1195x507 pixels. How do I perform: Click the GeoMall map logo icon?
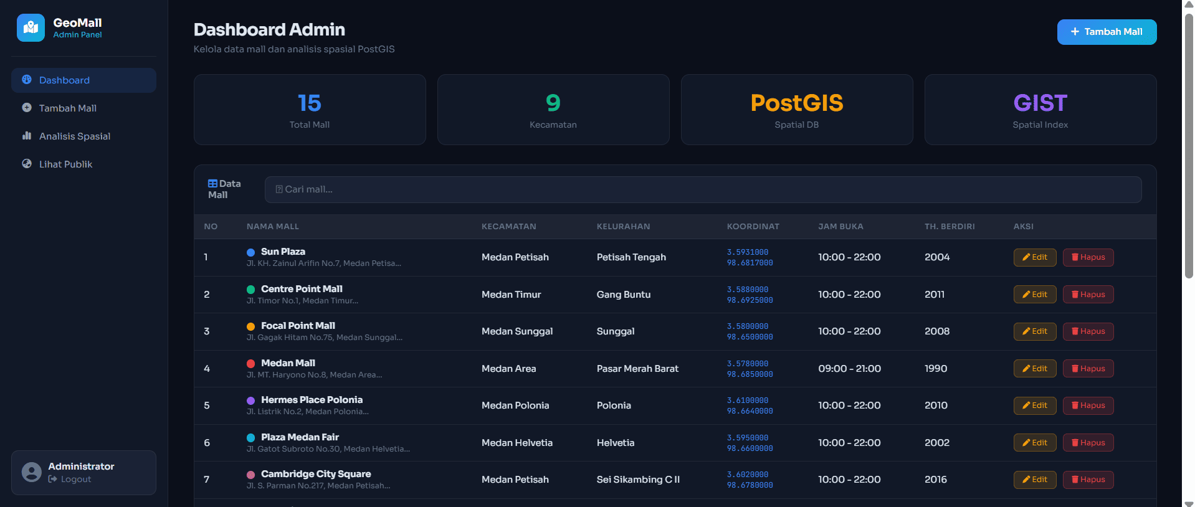click(x=31, y=27)
